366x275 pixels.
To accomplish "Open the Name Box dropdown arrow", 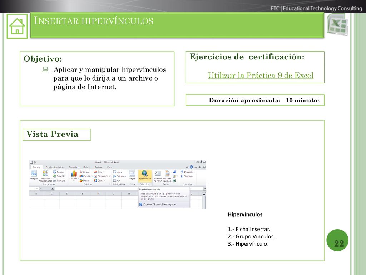I will click(x=37, y=189).
